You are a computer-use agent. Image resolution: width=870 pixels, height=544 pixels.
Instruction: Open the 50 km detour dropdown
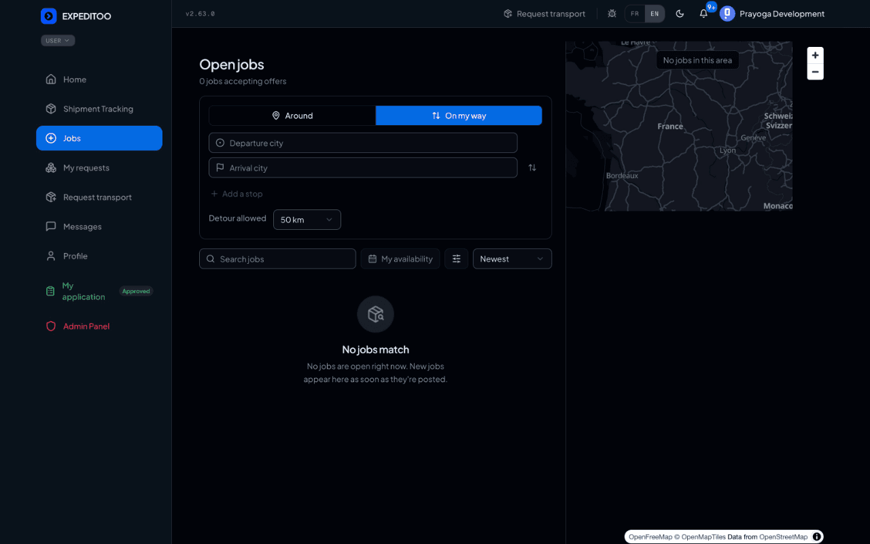click(x=307, y=220)
